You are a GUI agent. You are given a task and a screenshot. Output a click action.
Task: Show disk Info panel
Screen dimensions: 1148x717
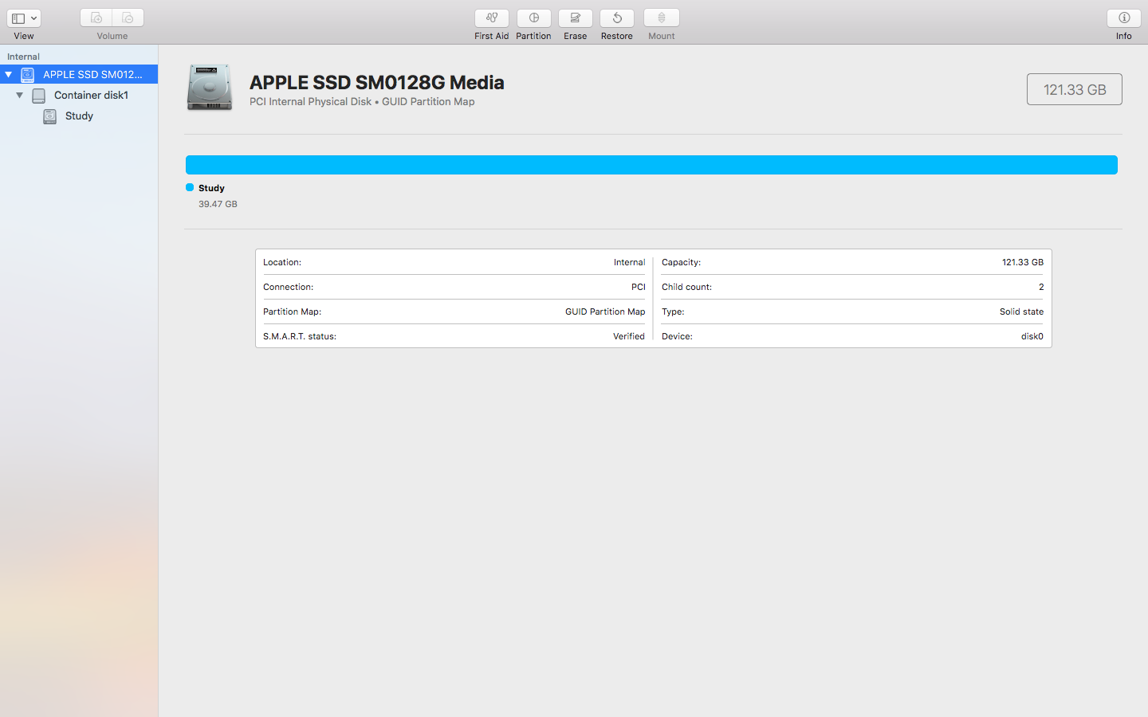(1124, 18)
